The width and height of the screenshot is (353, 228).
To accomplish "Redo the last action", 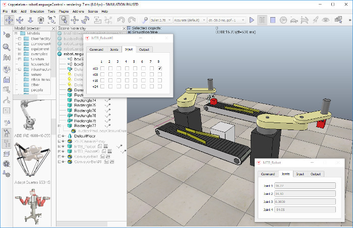I will (x=132, y=20).
